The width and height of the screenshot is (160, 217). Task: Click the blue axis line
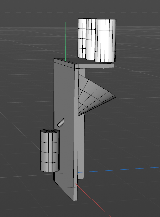coord(119,170)
